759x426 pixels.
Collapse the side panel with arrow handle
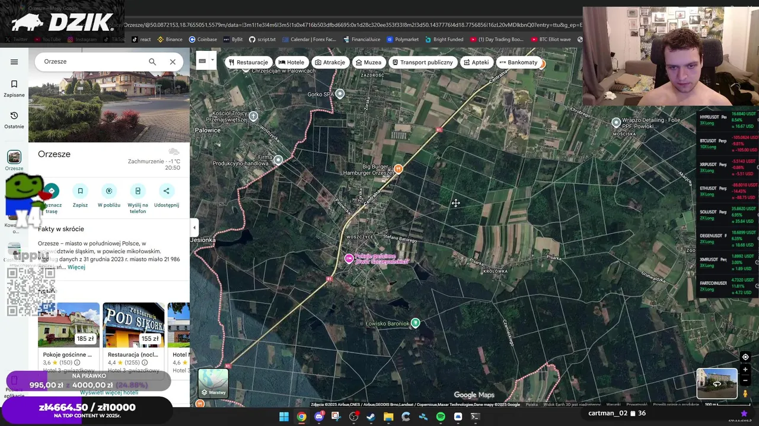coord(194,227)
